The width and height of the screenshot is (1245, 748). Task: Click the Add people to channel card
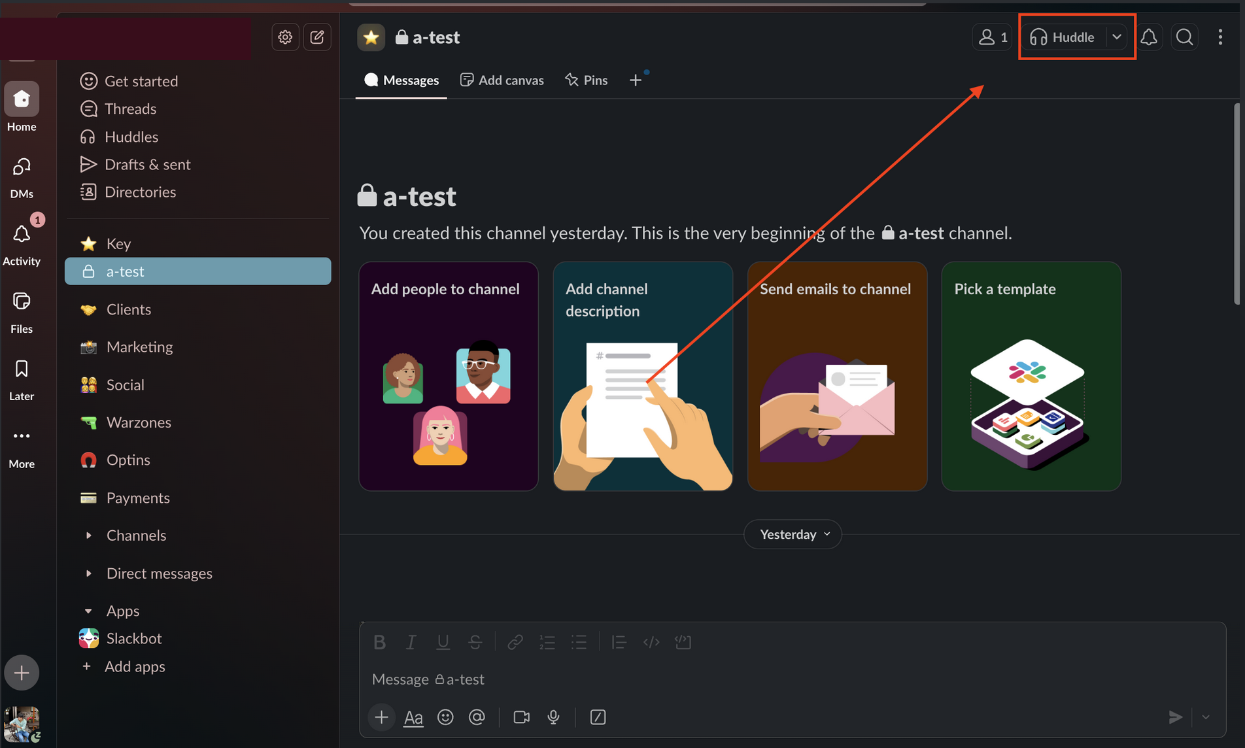(x=449, y=376)
